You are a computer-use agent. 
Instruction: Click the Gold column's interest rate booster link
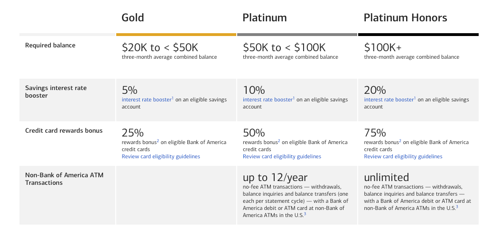click(x=147, y=100)
